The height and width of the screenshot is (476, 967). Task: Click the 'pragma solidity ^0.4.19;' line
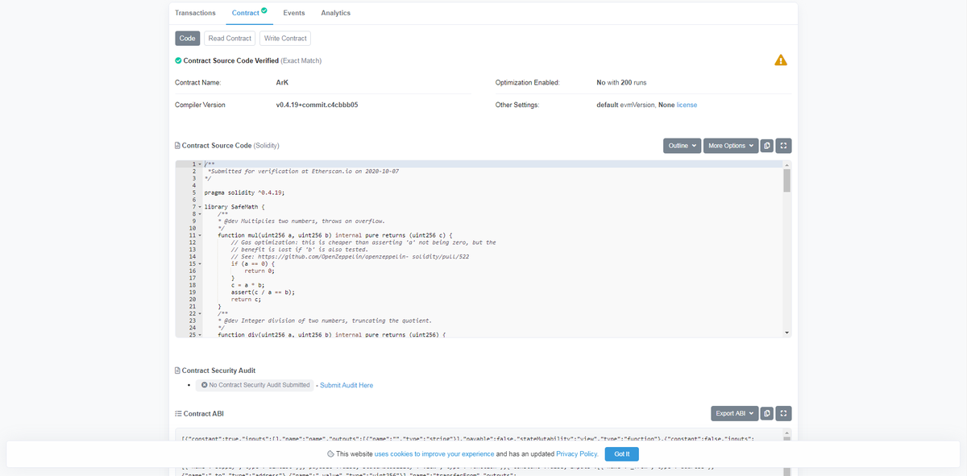click(244, 193)
